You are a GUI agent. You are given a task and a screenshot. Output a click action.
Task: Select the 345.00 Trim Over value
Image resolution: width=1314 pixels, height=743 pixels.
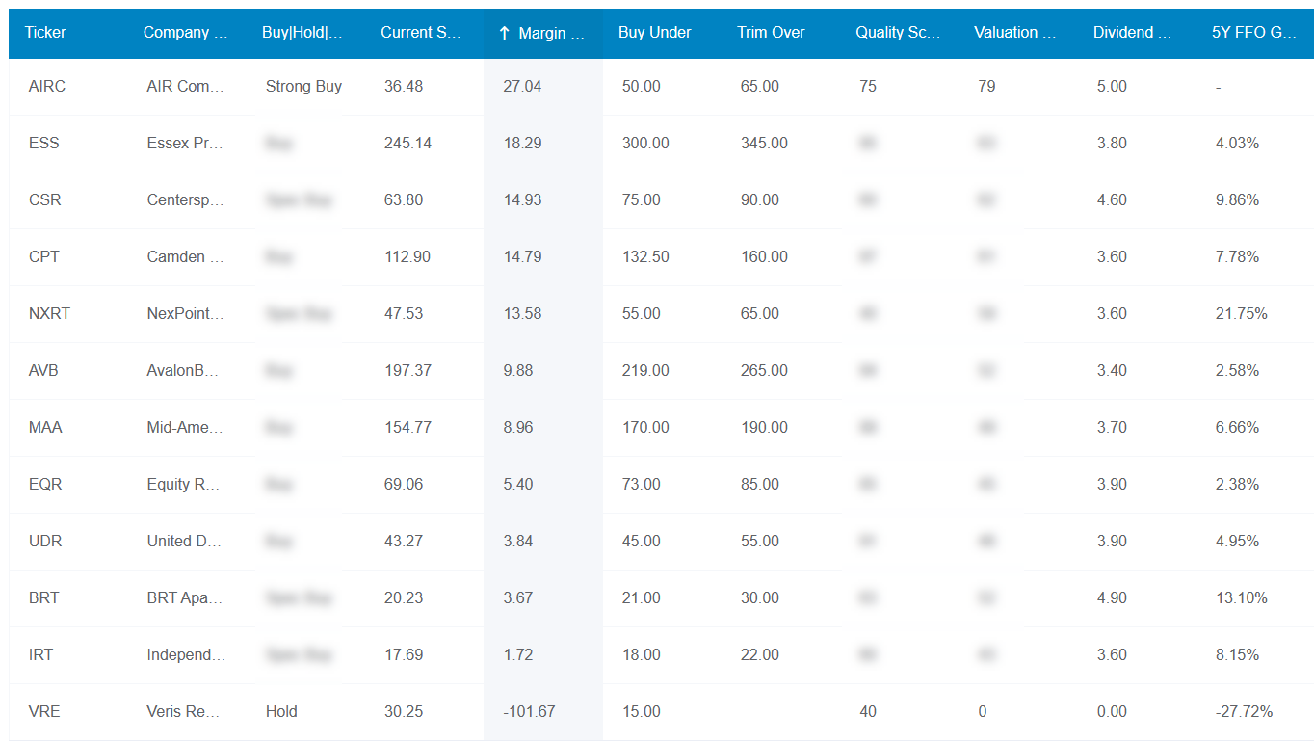tap(764, 144)
